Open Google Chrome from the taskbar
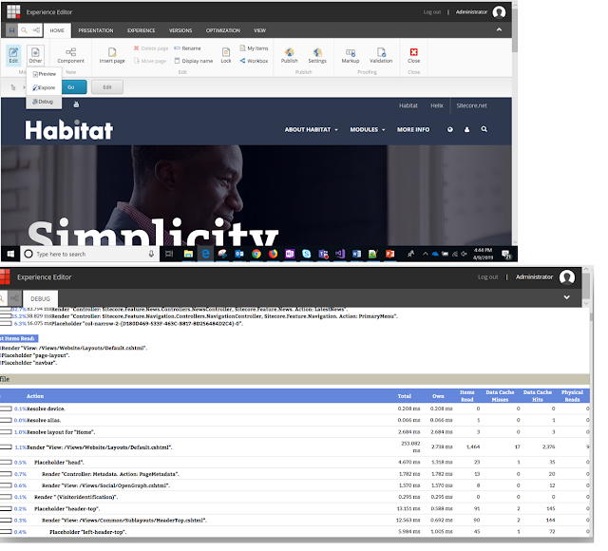 256,254
